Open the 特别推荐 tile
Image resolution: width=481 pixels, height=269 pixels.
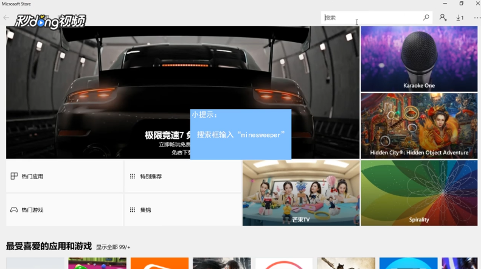point(183,176)
